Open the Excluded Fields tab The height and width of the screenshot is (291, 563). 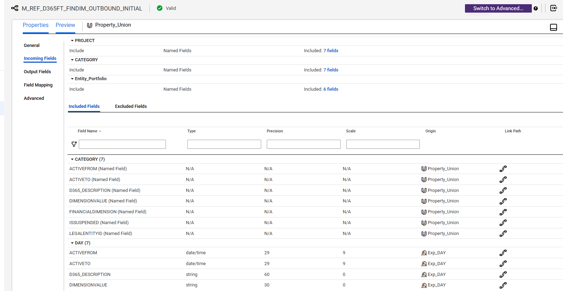(131, 106)
